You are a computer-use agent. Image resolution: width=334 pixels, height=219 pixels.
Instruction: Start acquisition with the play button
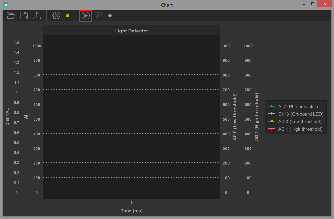click(x=85, y=16)
